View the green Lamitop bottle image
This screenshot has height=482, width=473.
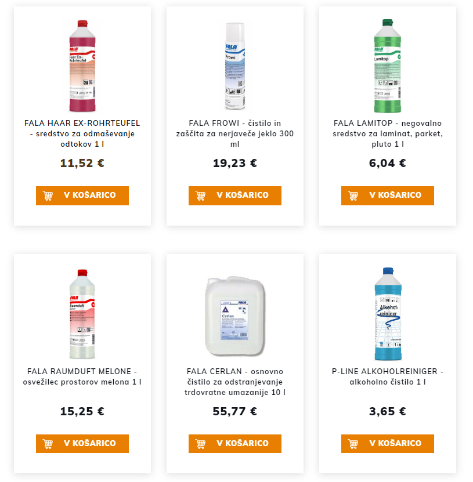click(x=387, y=66)
